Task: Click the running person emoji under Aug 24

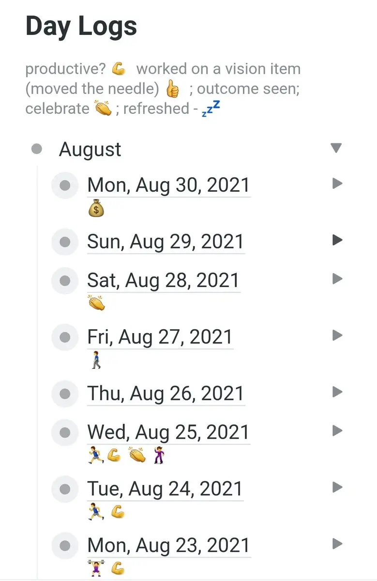Action: click(95, 512)
